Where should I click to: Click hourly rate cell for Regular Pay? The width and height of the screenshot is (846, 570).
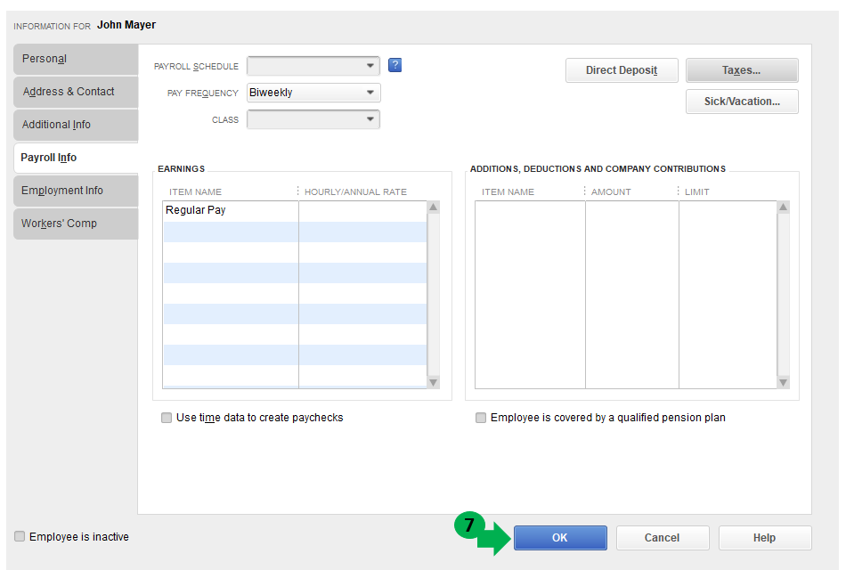[x=362, y=210]
